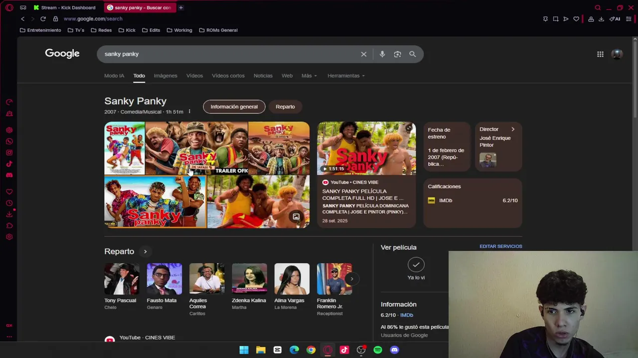Expand the Más search filter dropdown
Viewport: 638px width, 358px height.
[x=309, y=76]
